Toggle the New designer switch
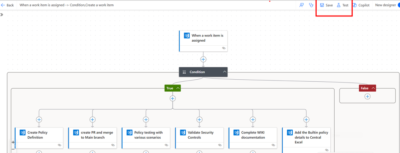 point(398,5)
